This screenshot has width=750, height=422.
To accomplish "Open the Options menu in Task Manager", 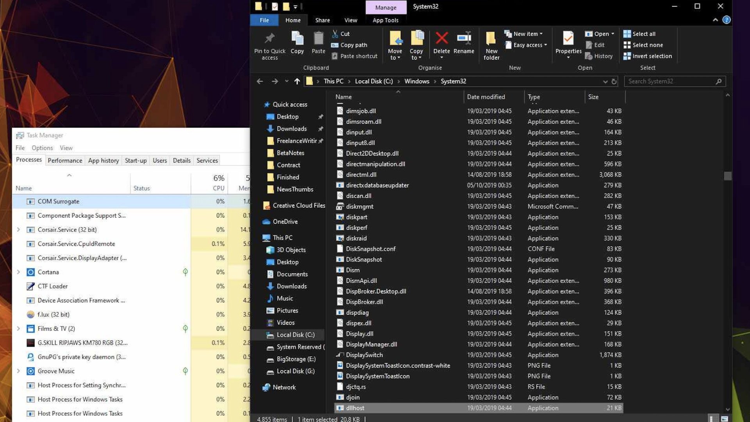I will [x=42, y=148].
